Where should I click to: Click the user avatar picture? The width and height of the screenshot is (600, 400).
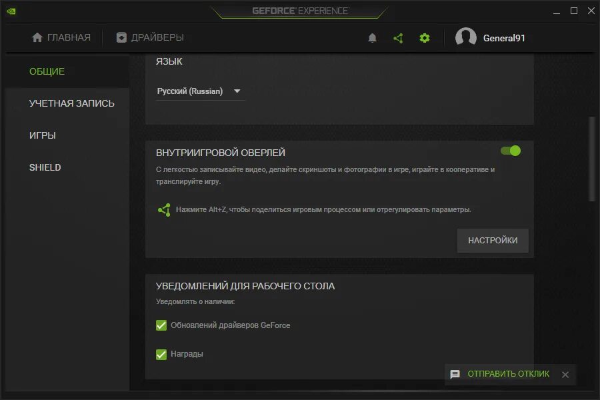point(466,37)
